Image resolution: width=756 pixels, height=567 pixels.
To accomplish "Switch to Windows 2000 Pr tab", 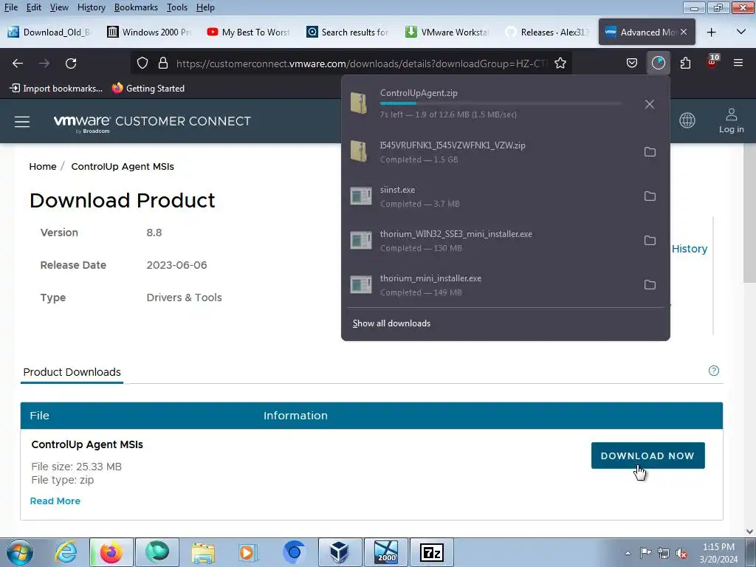I will pos(149,32).
